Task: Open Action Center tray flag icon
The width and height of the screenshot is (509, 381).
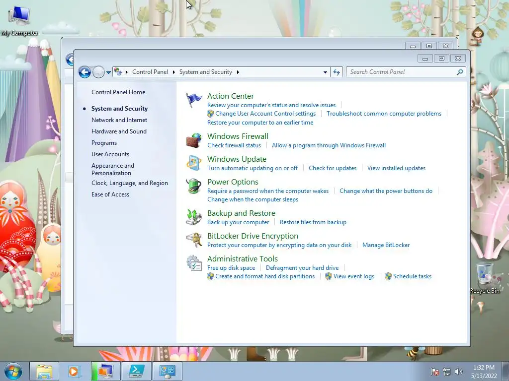Action: click(x=434, y=372)
